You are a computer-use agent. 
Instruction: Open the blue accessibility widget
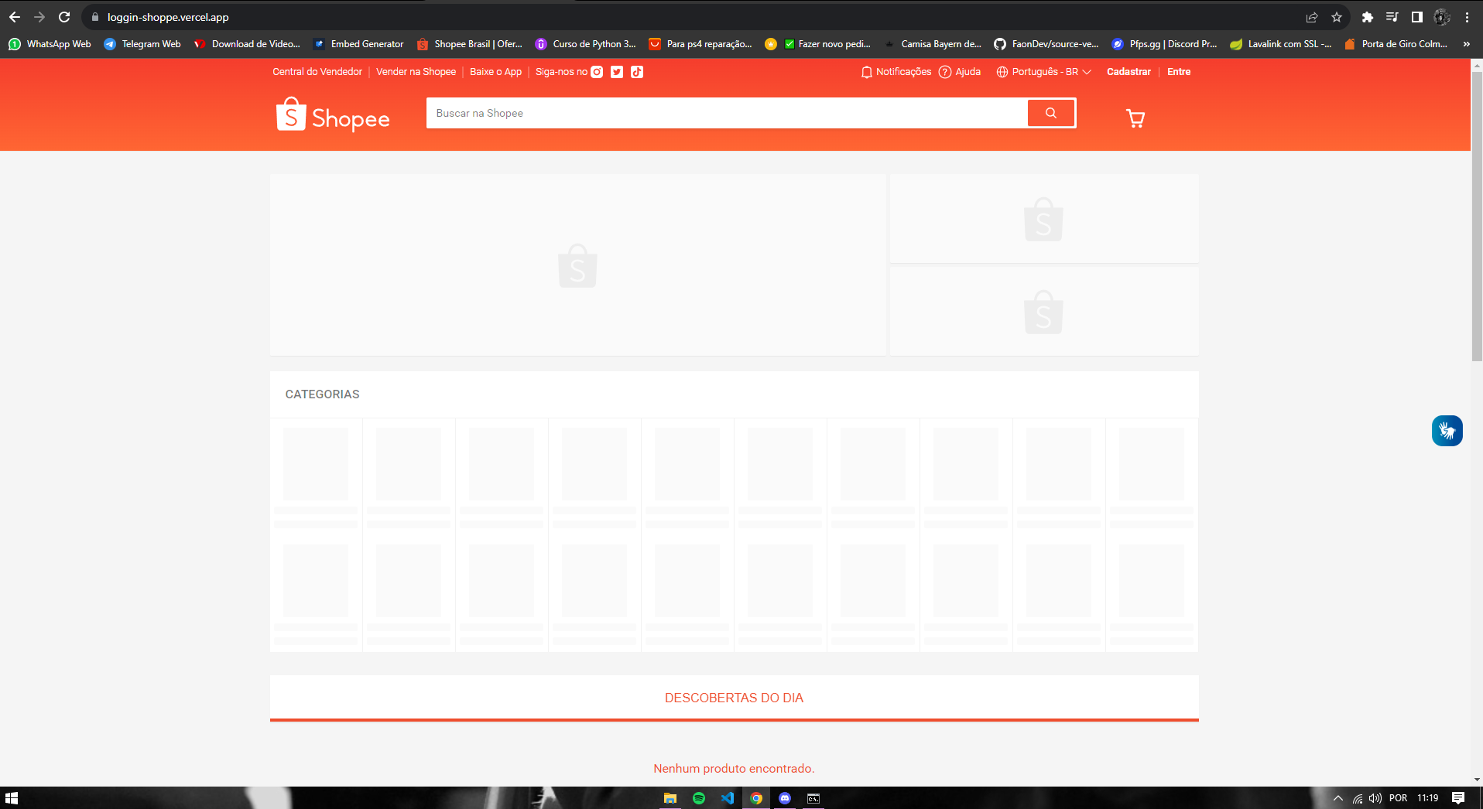click(x=1446, y=431)
